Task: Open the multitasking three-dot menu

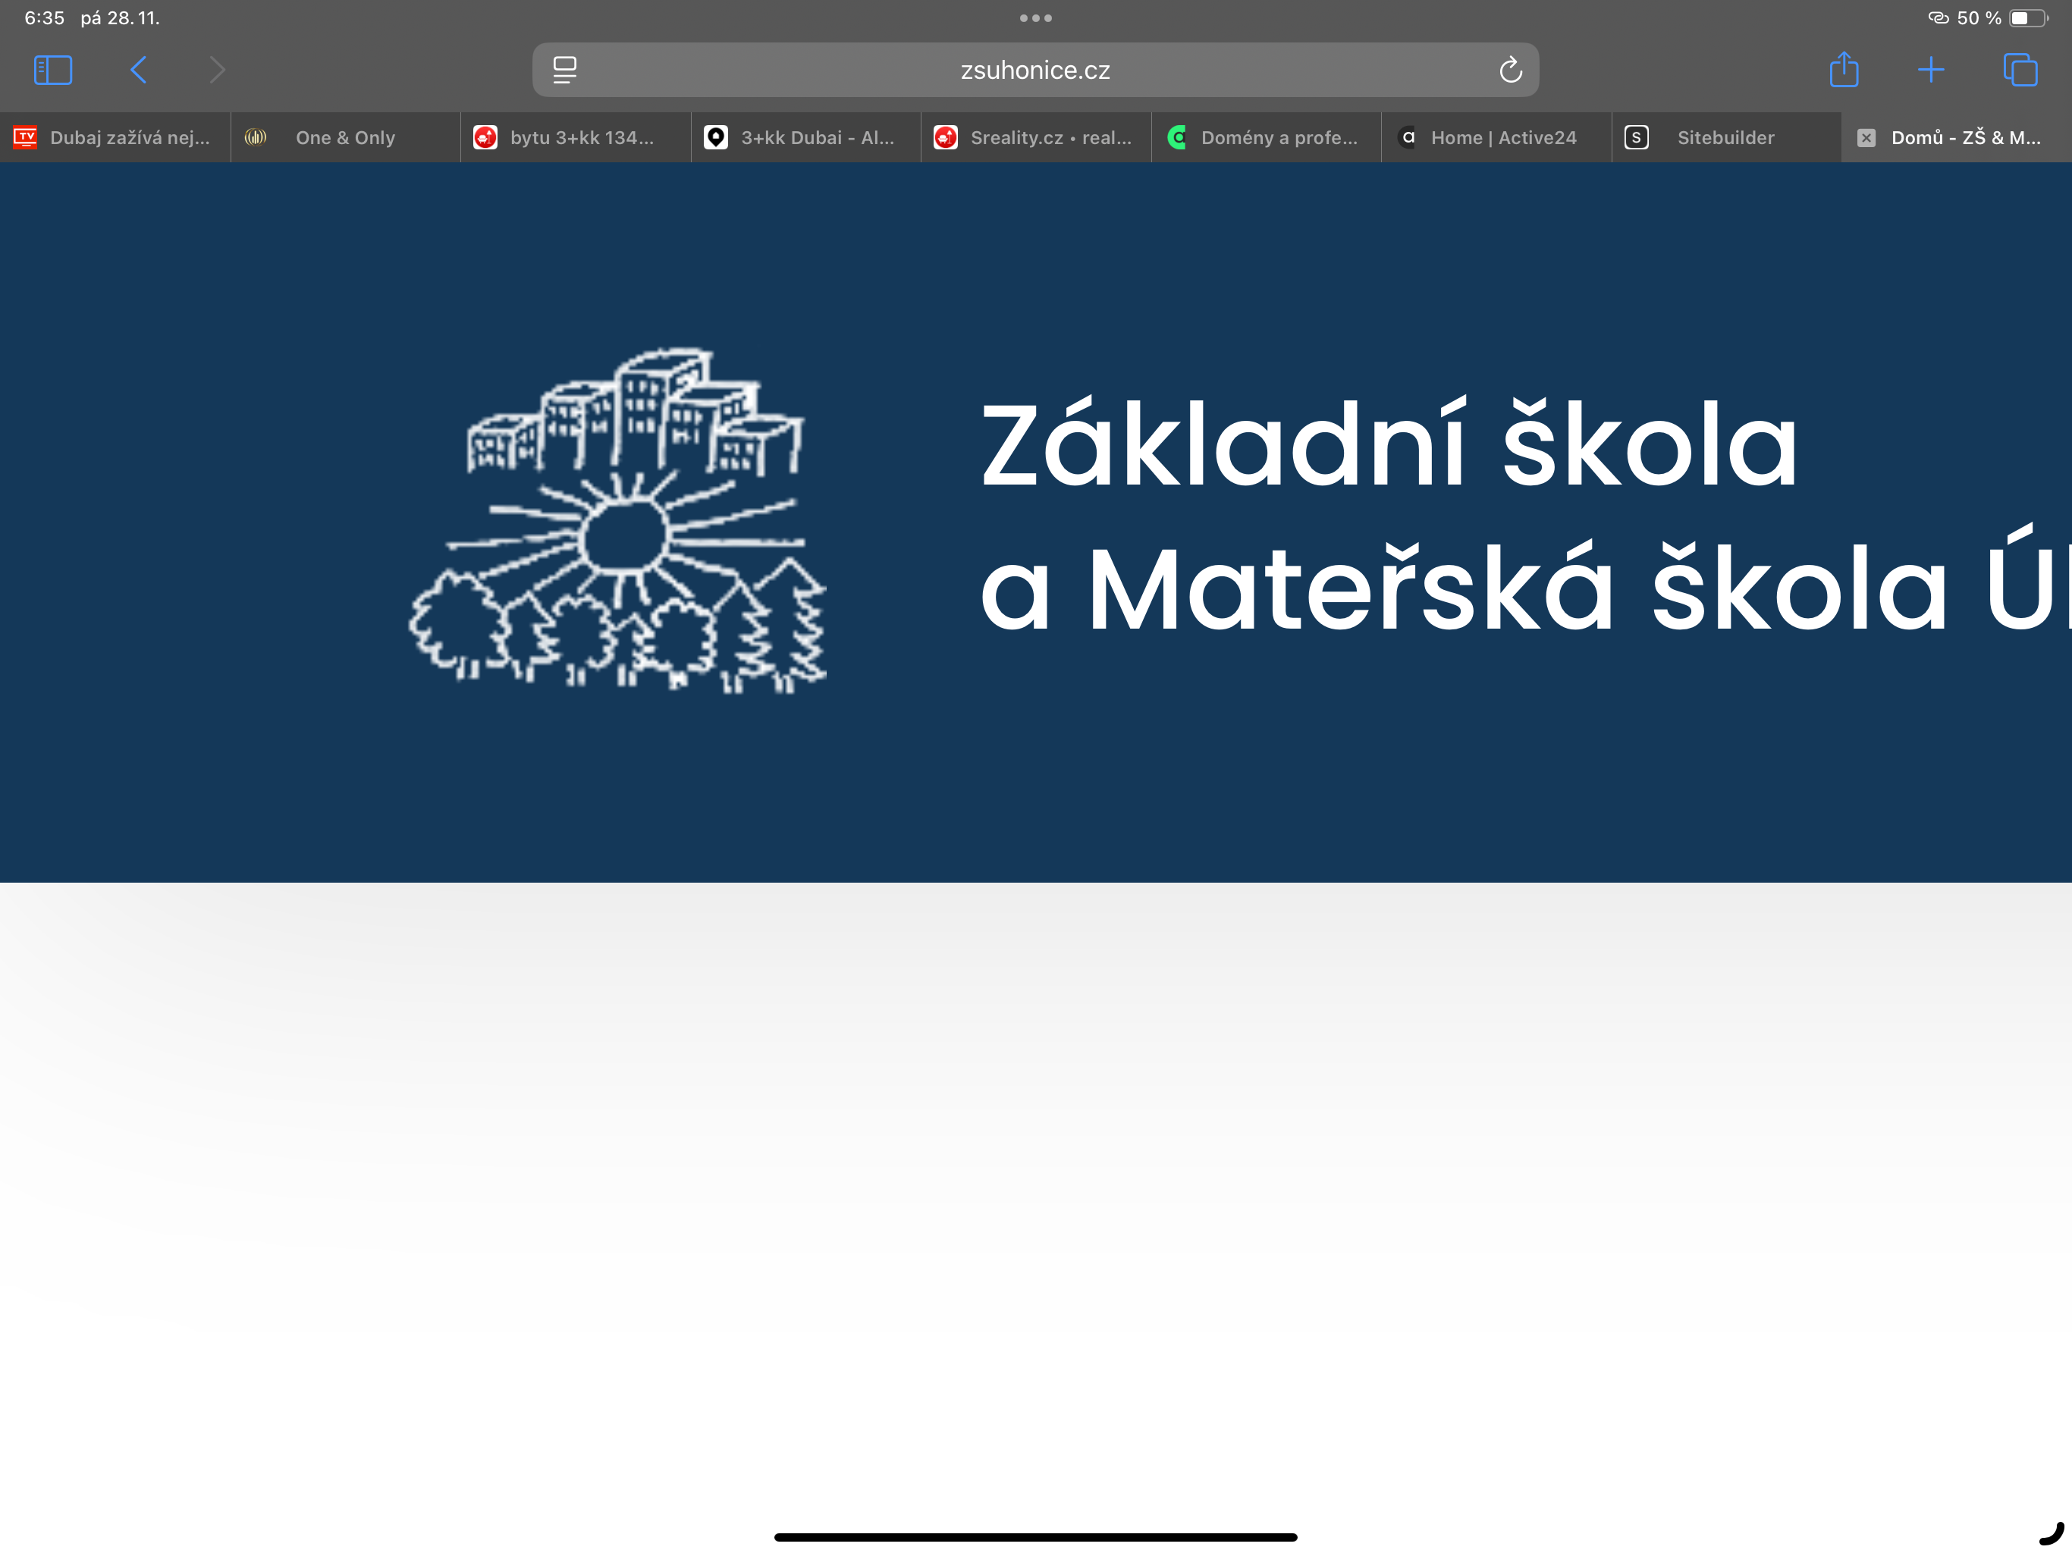Action: pos(1036,17)
